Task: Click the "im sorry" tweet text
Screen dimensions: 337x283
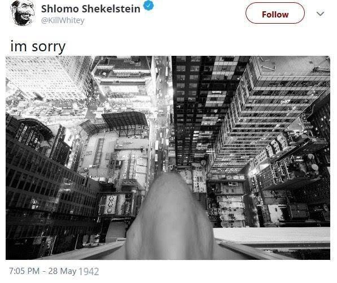Action: [38, 47]
